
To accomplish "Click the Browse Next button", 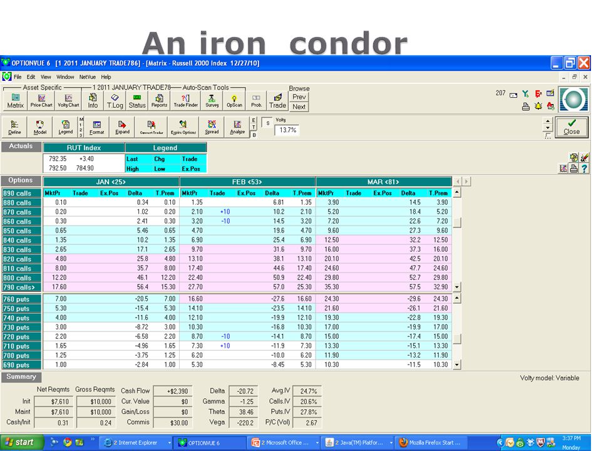I will 299,106.
